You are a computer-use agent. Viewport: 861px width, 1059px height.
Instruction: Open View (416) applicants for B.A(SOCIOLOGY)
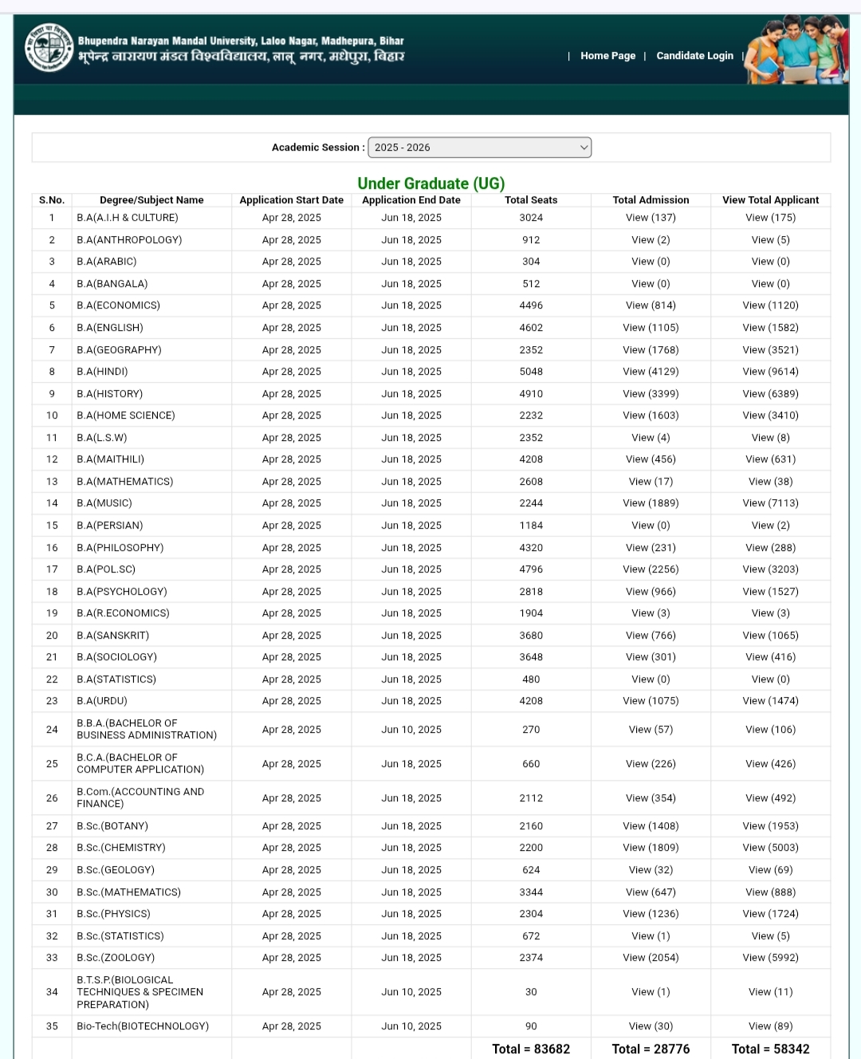[x=771, y=657]
